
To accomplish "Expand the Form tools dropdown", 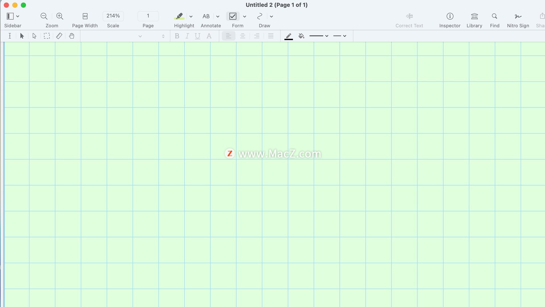I will point(245,16).
